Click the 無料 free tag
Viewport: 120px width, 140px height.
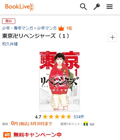coord(9,21)
